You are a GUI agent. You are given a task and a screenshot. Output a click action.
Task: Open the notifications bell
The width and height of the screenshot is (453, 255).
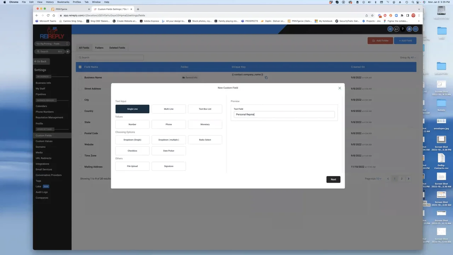(409, 29)
